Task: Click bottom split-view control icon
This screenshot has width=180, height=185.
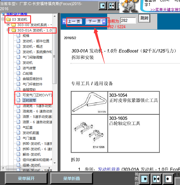Action: coord(157,179)
